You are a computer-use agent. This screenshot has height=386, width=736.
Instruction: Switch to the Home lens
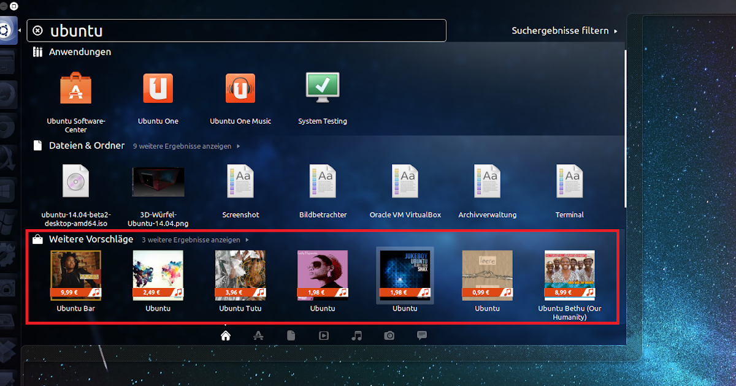[226, 335]
